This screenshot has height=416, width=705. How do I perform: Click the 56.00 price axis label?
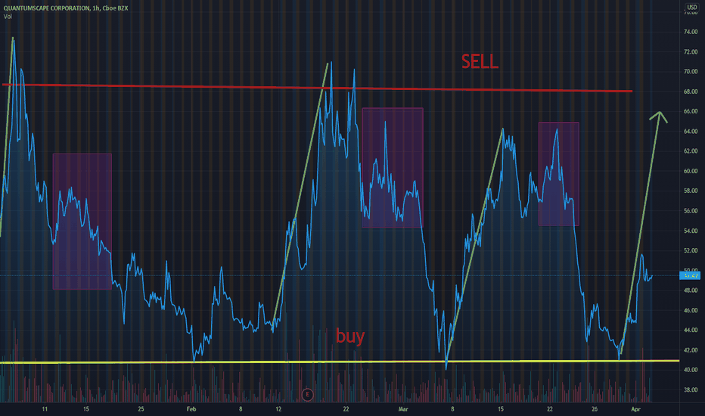(x=691, y=210)
